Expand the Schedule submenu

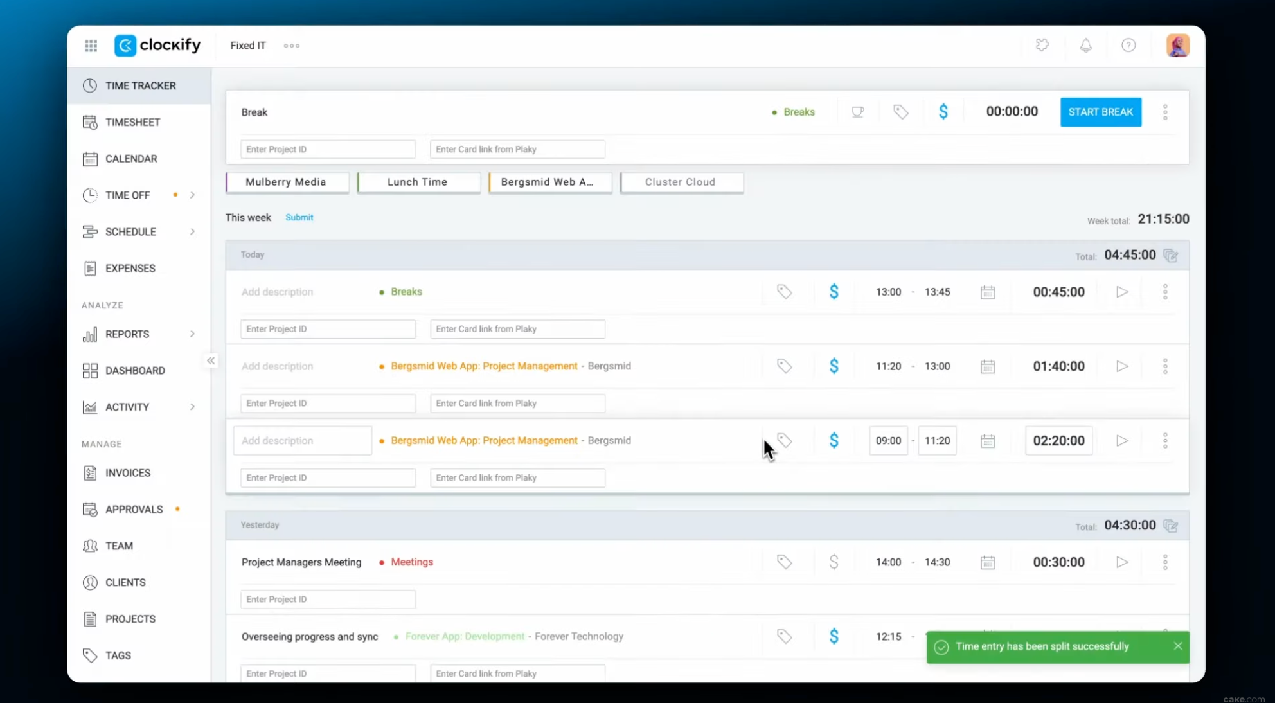pyautogui.click(x=192, y=232)
